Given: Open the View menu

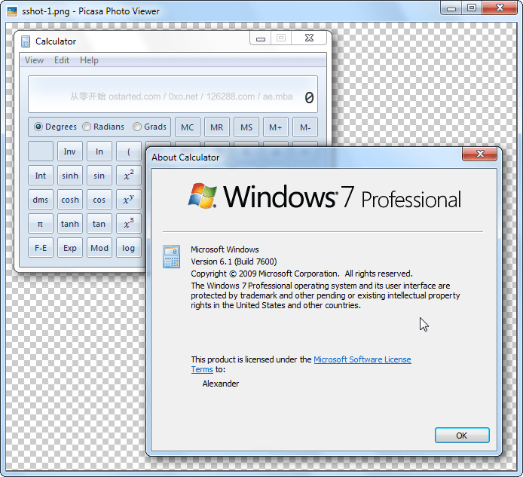Looking at the screenshot, I should click(34, 60).
